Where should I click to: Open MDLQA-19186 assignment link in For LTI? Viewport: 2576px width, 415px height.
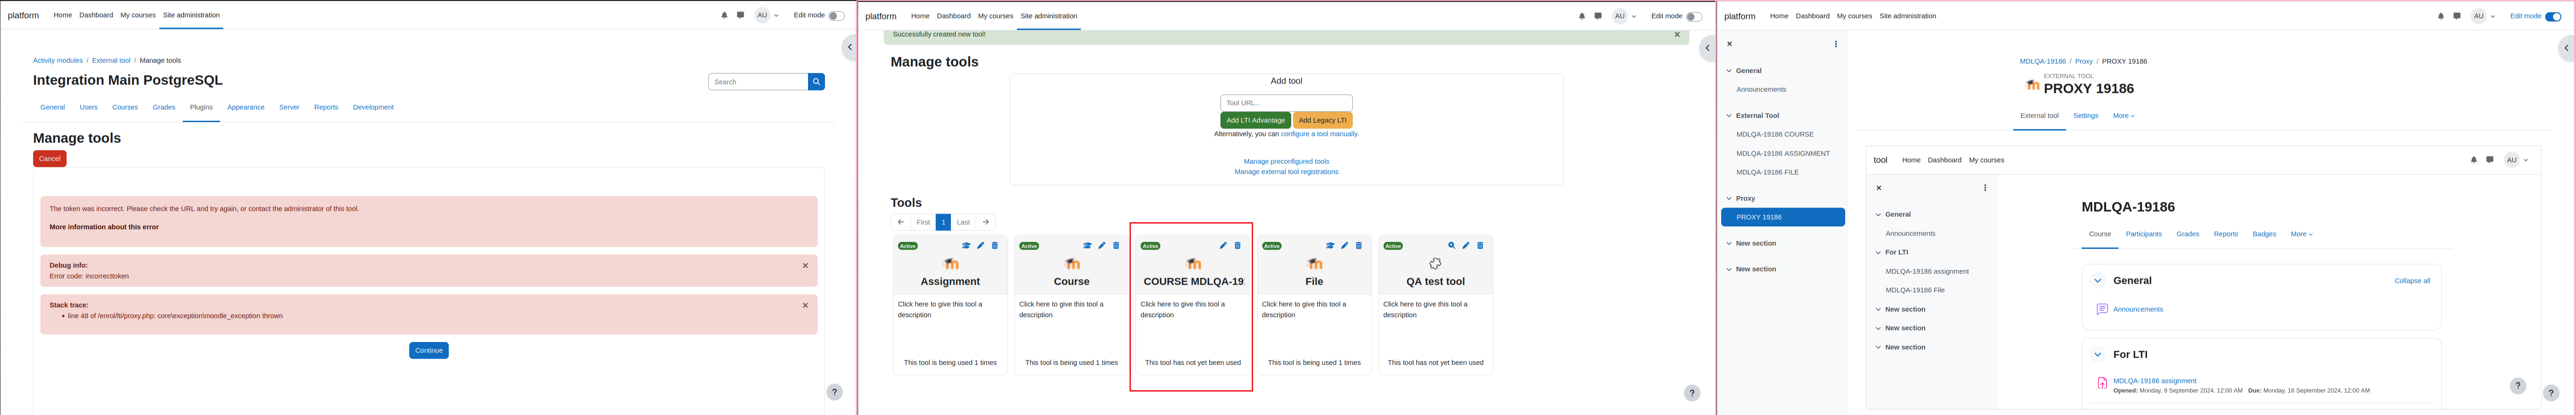[2154, 381]
